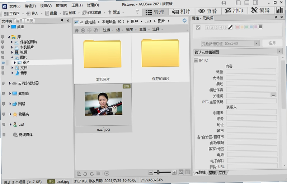Open the 文件(F) menu
Screen dimensions: 287x184
tap(15, 6)
